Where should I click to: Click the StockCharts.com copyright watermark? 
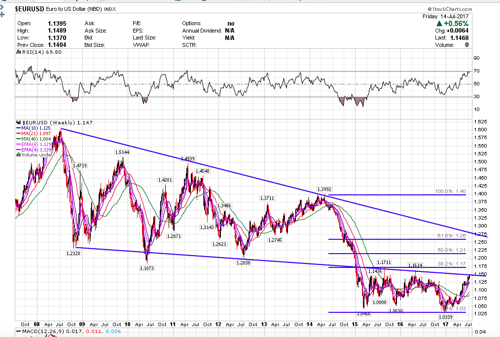(450, 9)
